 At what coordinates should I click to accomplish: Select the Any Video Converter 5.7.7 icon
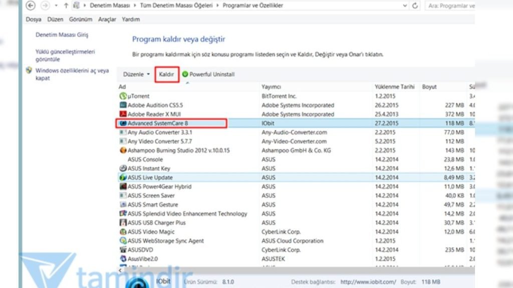pyautogui.click(x=123, y=141)
